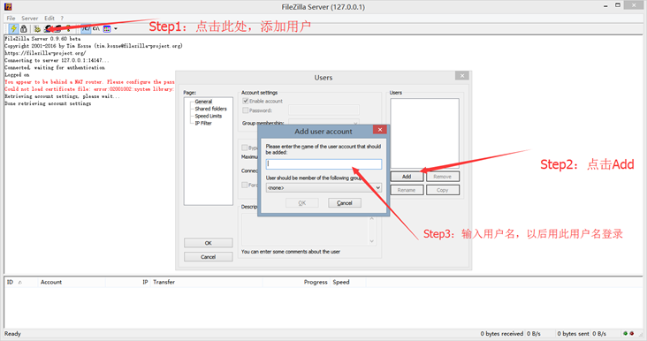647x341 pixels.
Task: Toggle the checkbox labeled Byp
Action: tap(244, 148)
